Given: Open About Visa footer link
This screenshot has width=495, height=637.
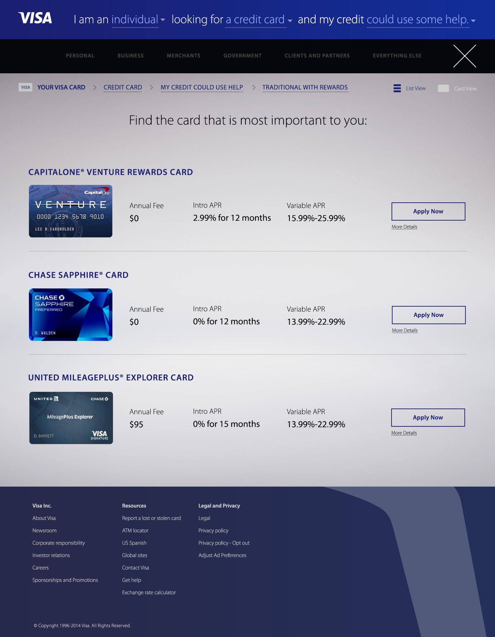Looking at the screenshot, I should 44,518.
